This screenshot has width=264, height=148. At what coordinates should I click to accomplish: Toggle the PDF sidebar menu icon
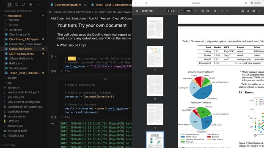[x=137, y=11]
